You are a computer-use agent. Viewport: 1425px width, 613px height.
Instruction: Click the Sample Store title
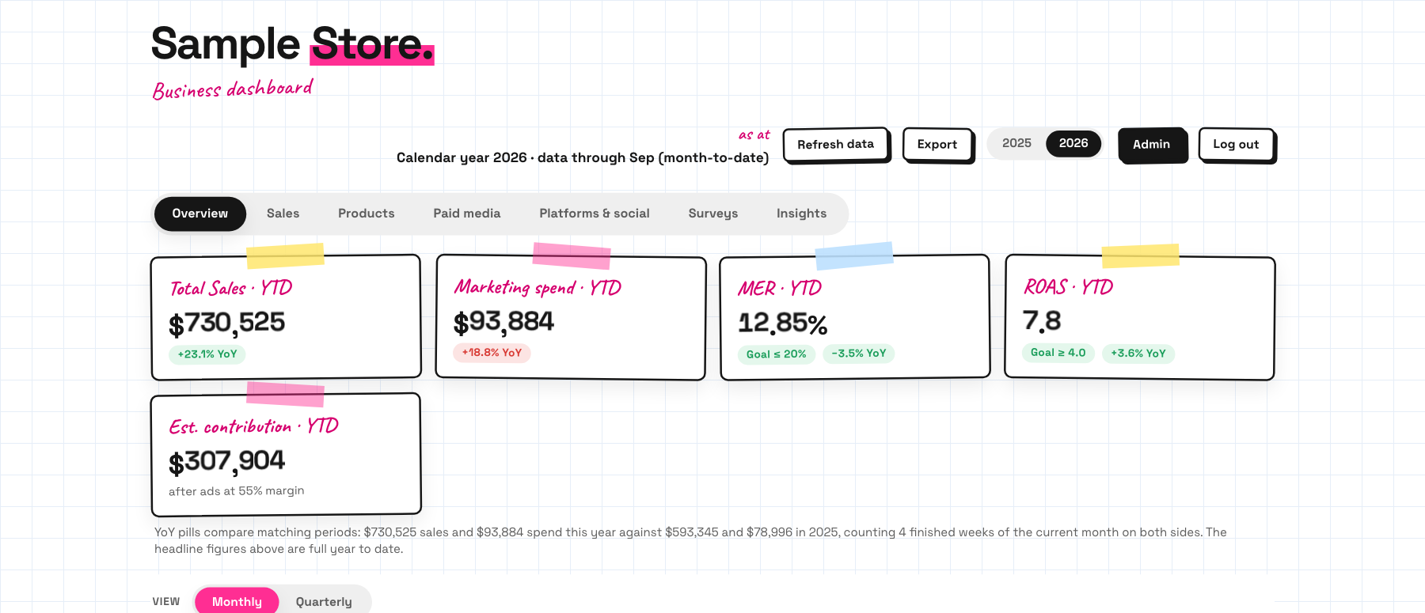[292, 44]
